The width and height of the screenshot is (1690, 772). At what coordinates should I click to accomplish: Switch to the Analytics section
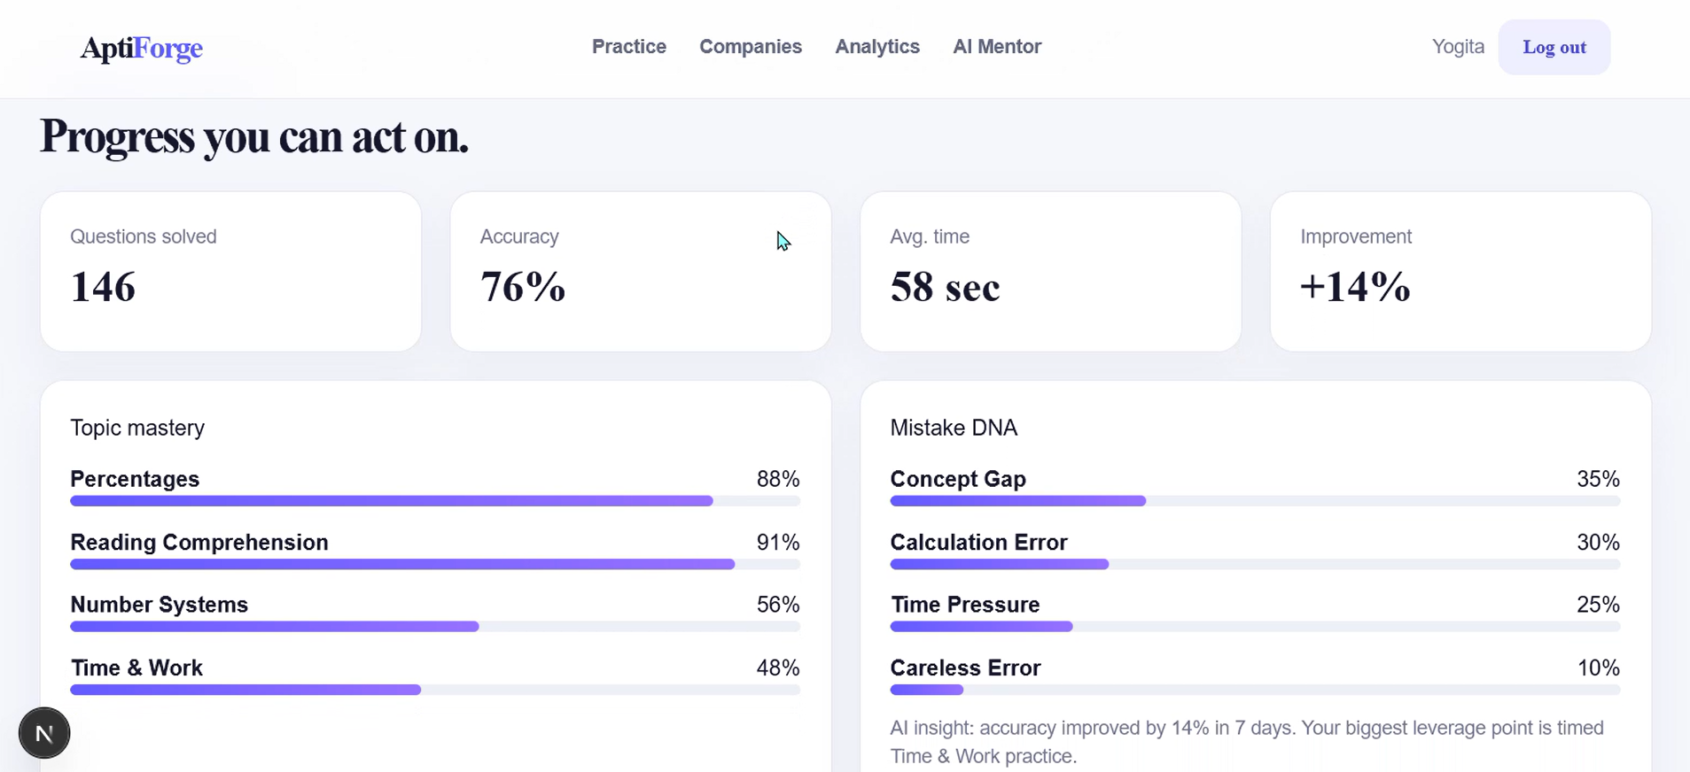coord(877,47)
